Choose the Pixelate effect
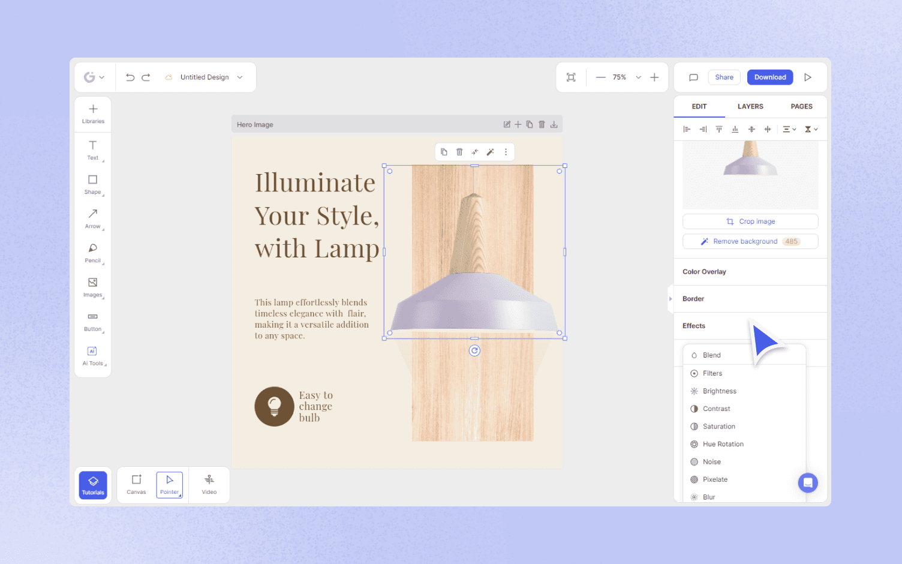 pos(744,479)
